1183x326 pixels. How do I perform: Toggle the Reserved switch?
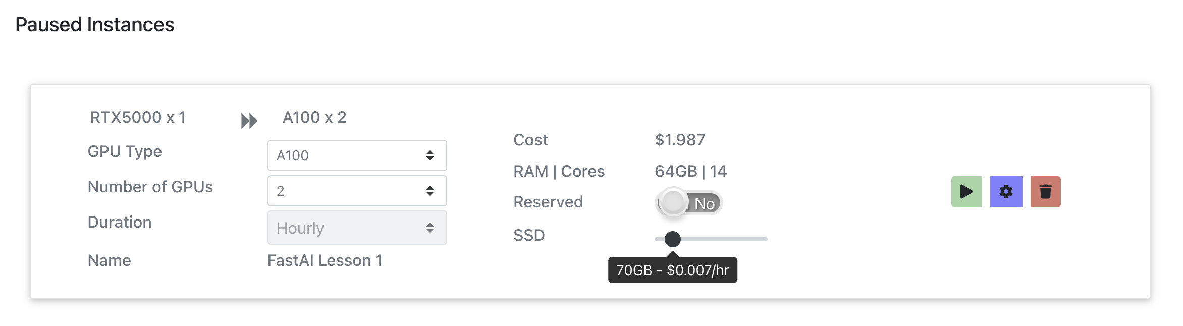pos(689,203)
